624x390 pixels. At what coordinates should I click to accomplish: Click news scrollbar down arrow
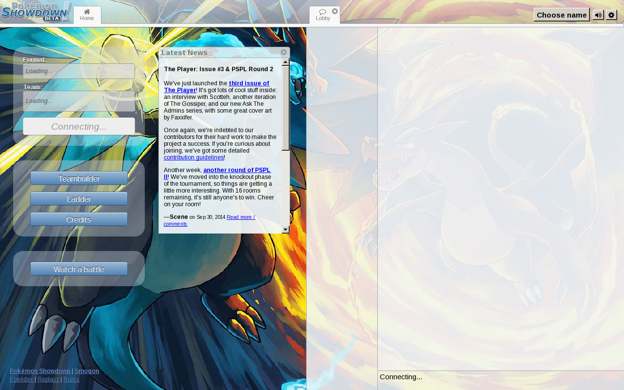coord(286,230)
